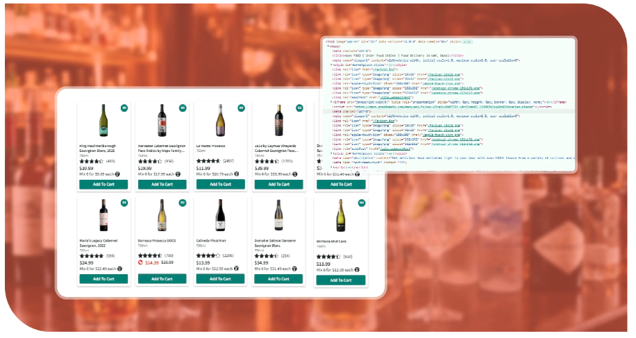Click first site.webmanifest link in code
The height and width of the screenshot is (338, 636).
click(x=396, y=98)
